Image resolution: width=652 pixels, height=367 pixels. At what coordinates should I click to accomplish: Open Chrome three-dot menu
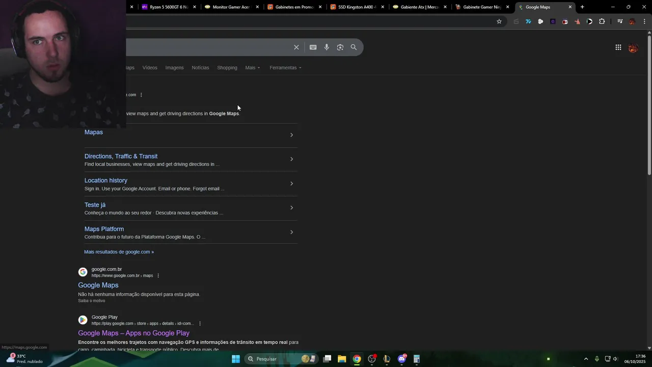tap(644, 21)
